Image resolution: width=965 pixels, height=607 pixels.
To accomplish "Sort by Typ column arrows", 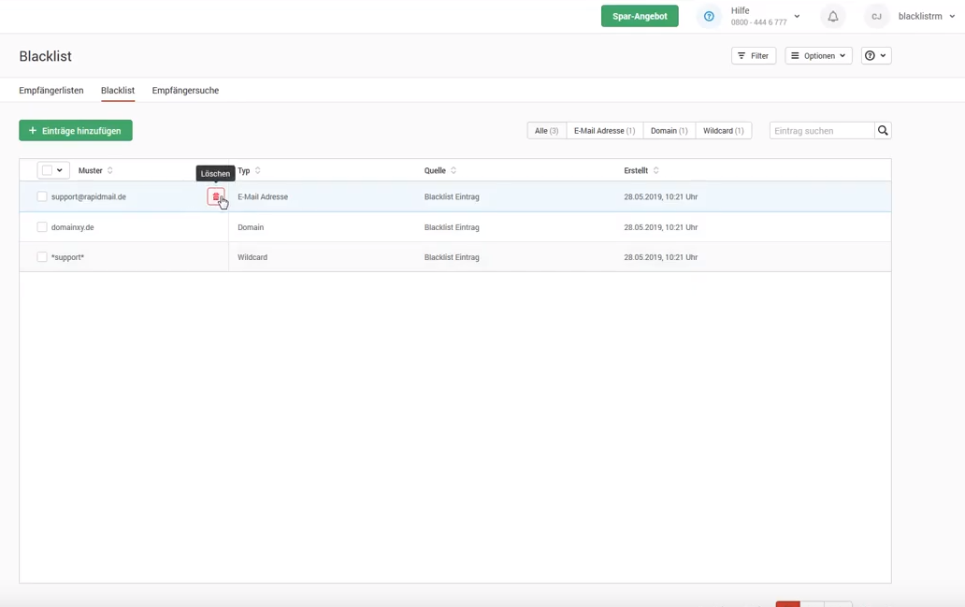I will pos(258,171).
